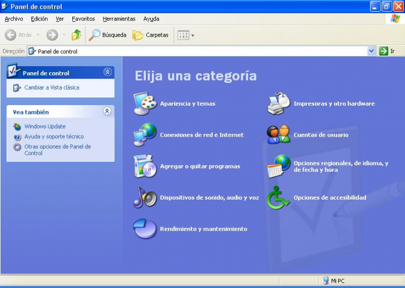Image resolution: width=405 pixels, height=288 pixels.
Task: Click the Otras opciones gear icon
Action: [x=17, y=147]
